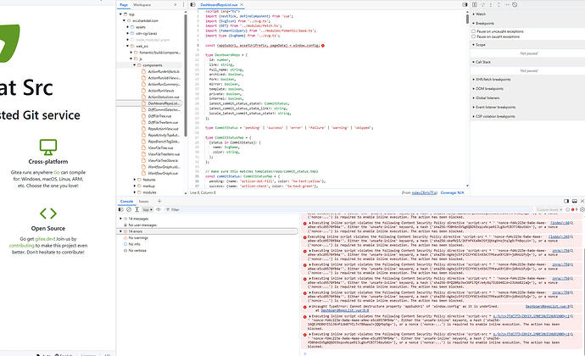Toggle the navigator sidebar icon beside file tab
This screenshot has height=356, width=585.
pos(192,5)
